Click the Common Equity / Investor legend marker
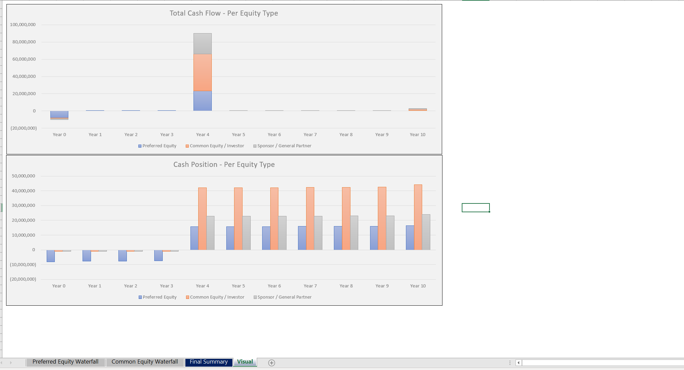This screenshot has width=684, height=370. pyautogui.click(x=187, y=146)
